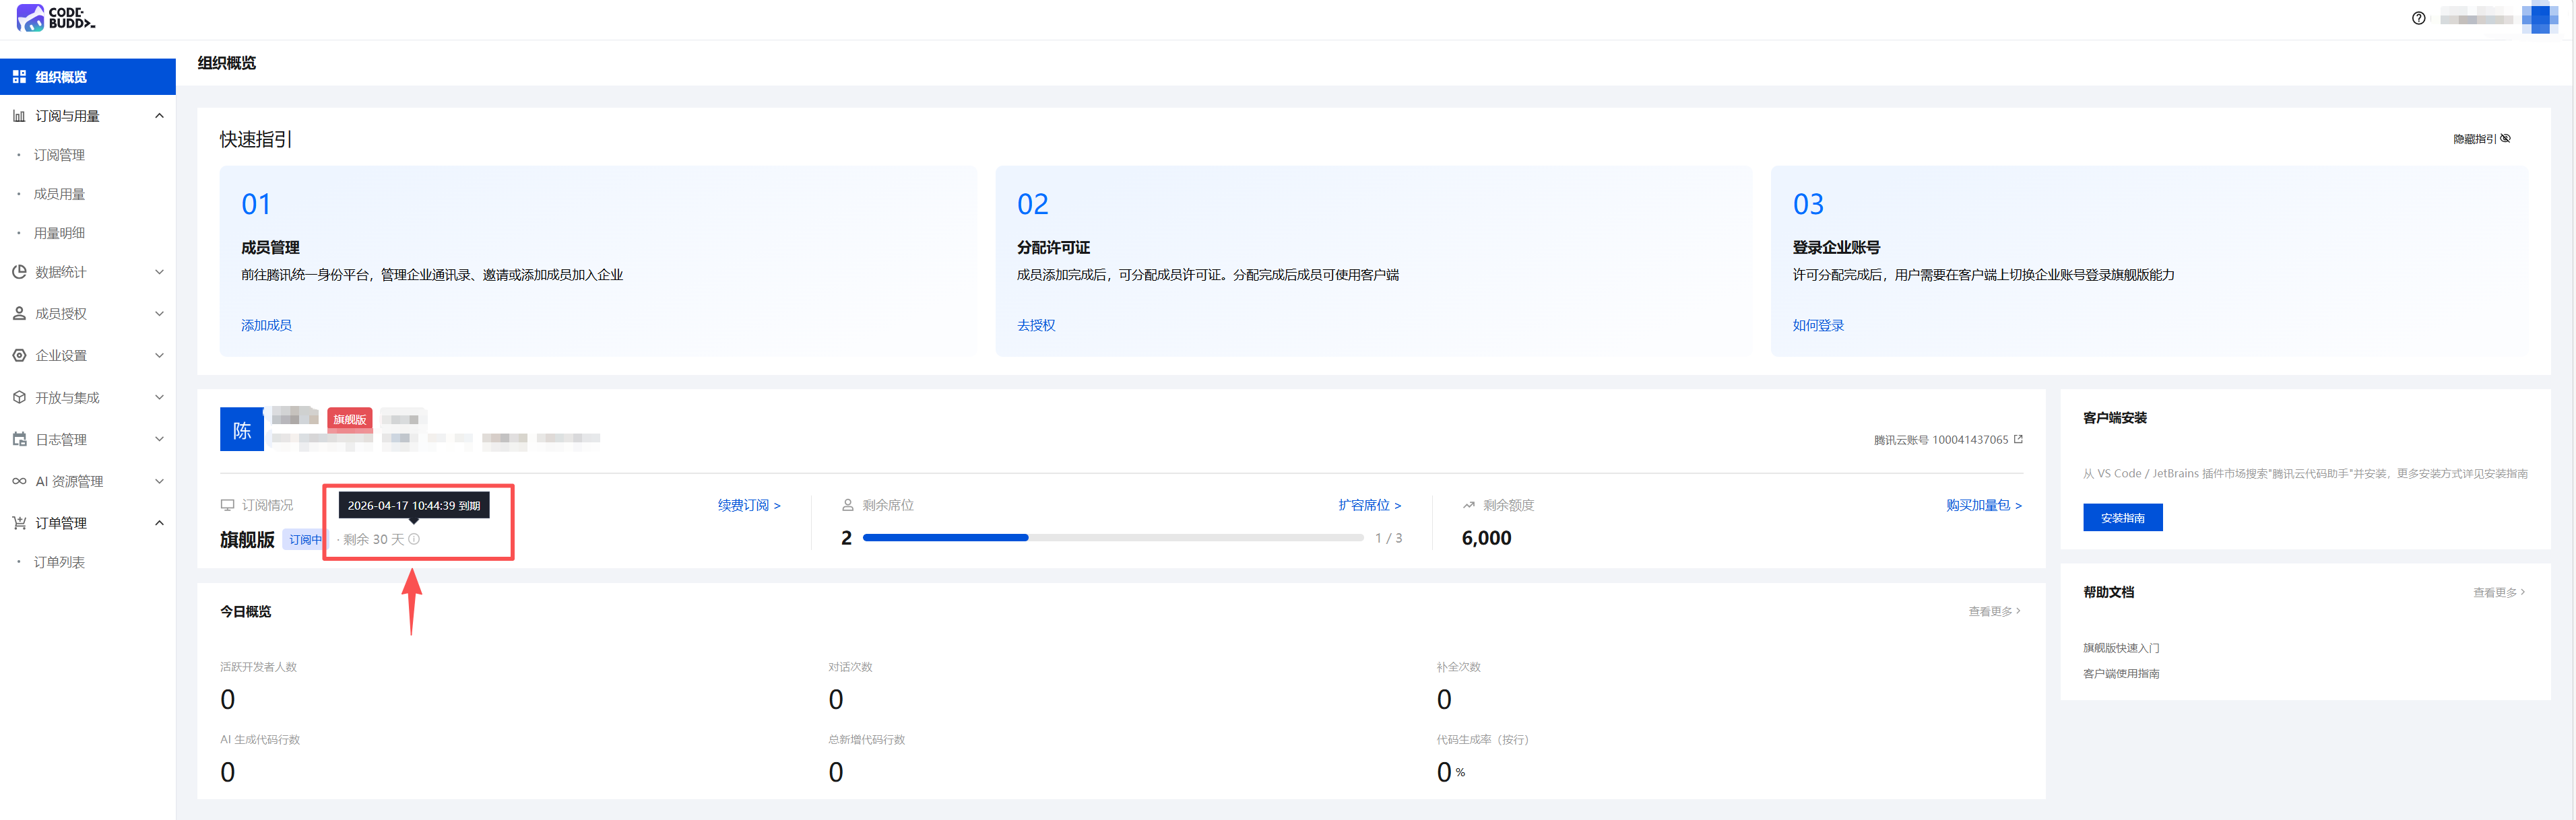Click the user avatar in top right
The height and width of the screenshot is (820, 2576).
2539,18
